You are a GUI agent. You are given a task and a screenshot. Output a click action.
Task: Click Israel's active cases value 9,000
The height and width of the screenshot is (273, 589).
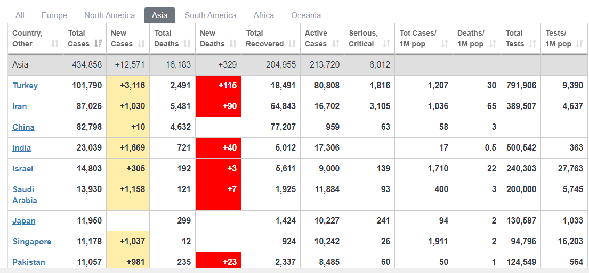pos(329,168)
